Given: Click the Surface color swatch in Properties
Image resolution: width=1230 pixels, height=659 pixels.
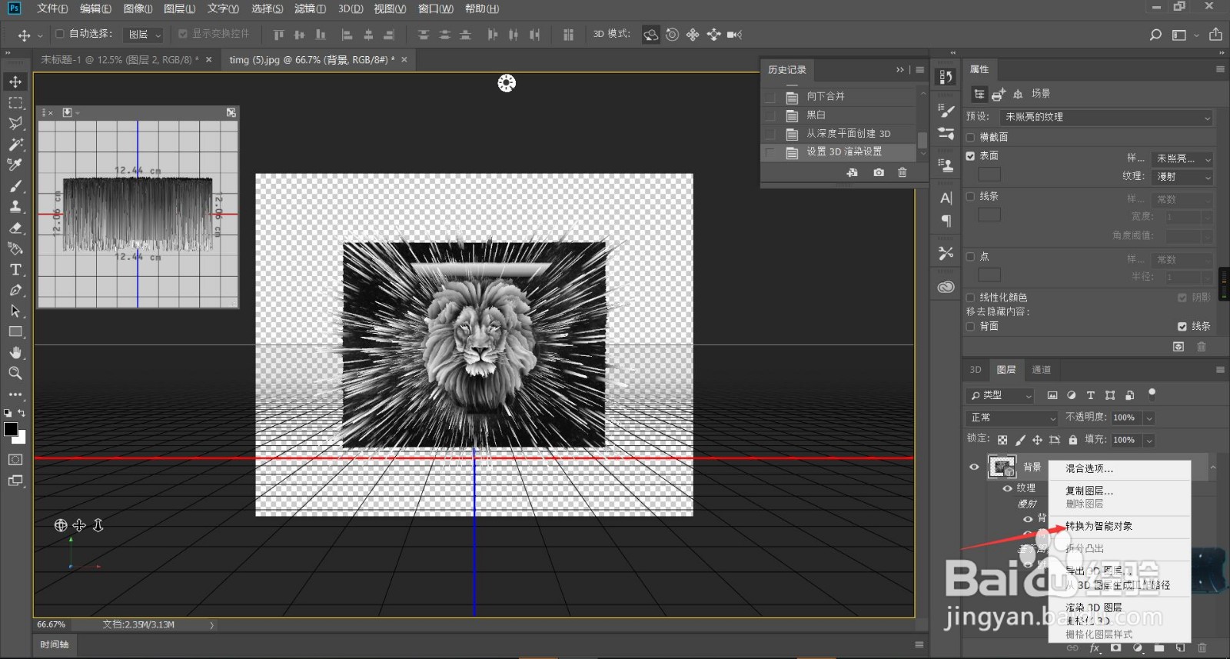Looking at the screenshot, I should [x=989, y=175].
